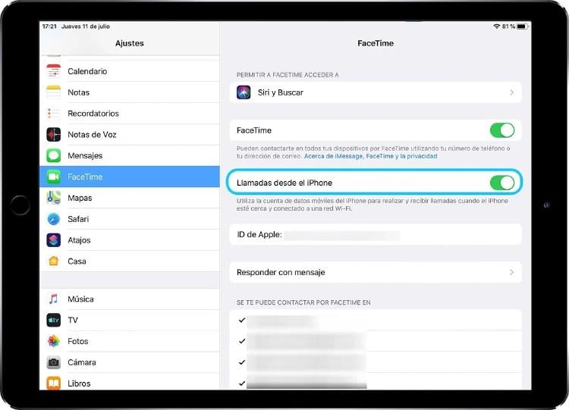Open Siri y Buscar chevron
569x410 pixels.
coord(511,92)
